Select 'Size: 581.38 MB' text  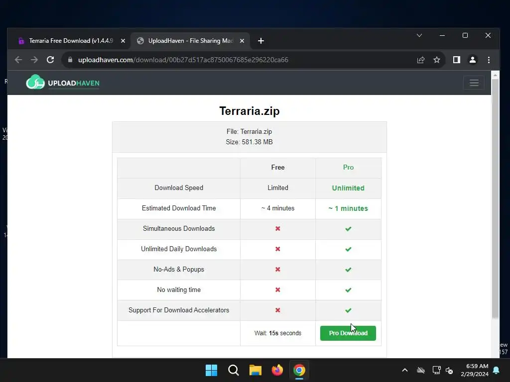point(249,142)
